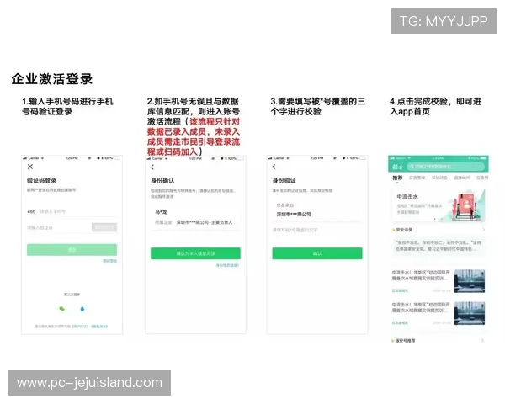Click the masked name 马*龙
This screenshot has height=404, width=505.
point(161,212)
